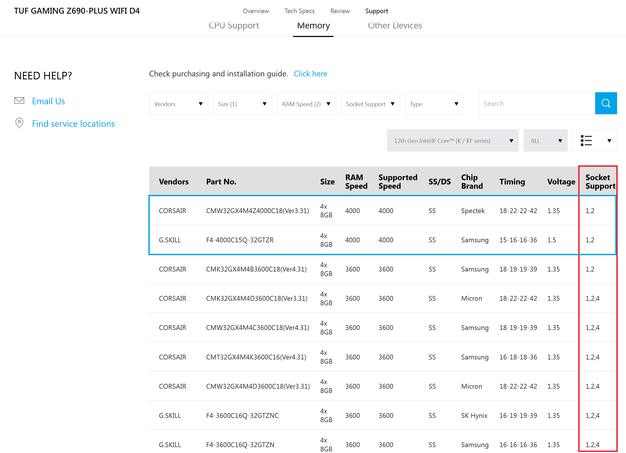
Task: Open the Type filter dropdown
Action: (x=434, y=104)
